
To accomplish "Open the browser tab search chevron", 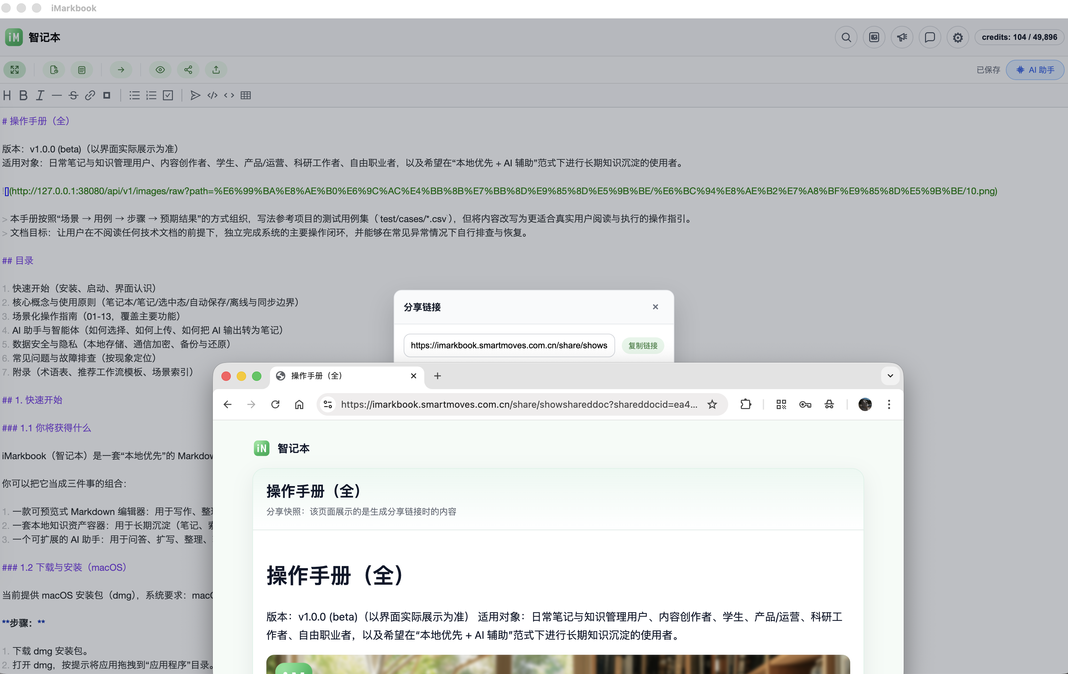I will coord(890,376).
